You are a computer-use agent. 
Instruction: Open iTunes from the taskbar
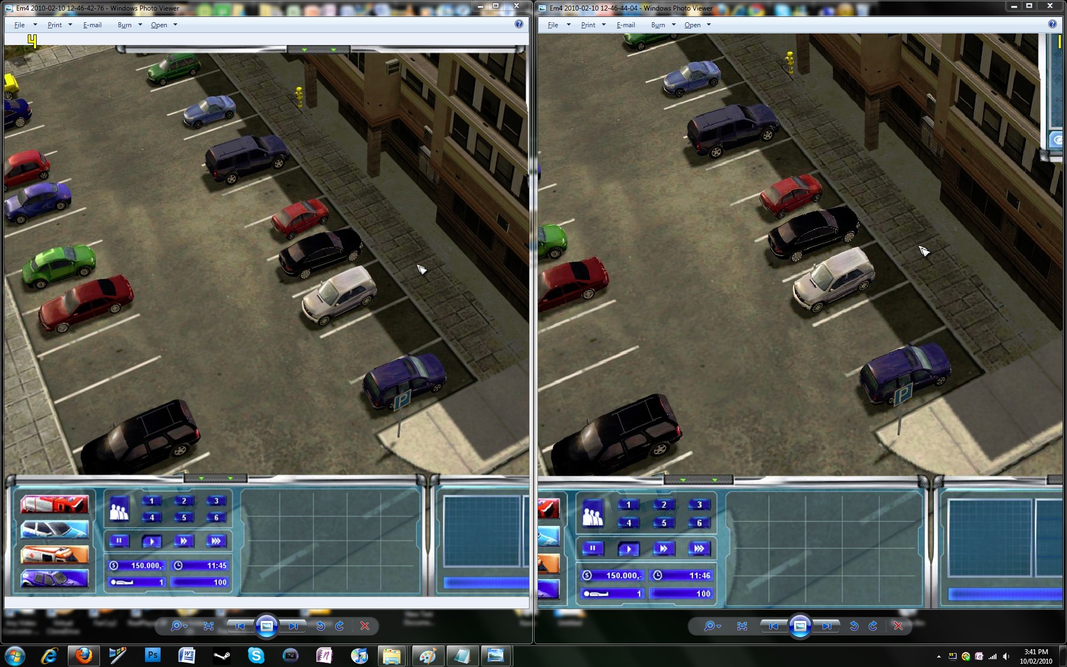(x=359, y=656)
